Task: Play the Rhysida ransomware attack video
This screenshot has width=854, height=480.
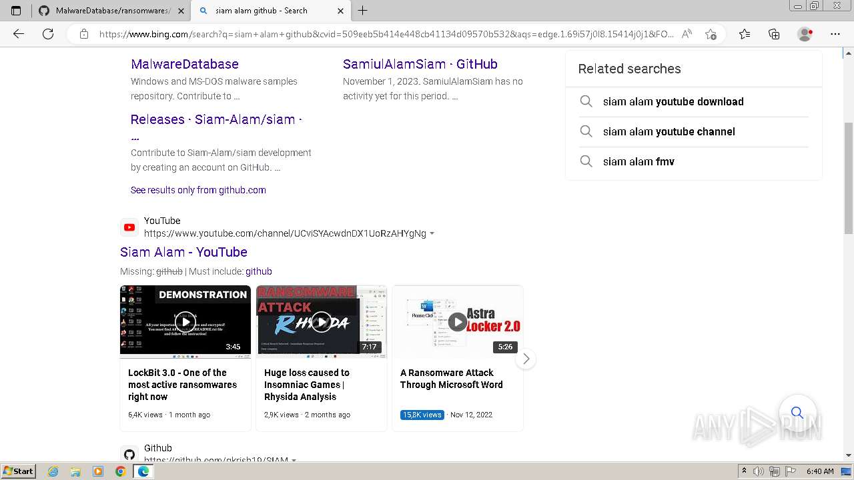Action: [x=322, y=322]
